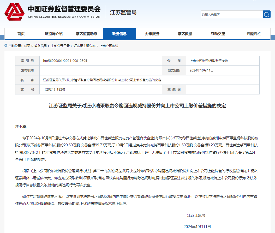Image resolution: width=275 pixels, height=233 pixels.
Task: Type in the keyword search field
Action: (x=231, y=14)
